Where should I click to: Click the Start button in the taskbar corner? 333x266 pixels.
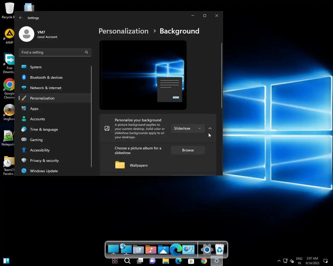click(x=6, y=261)
